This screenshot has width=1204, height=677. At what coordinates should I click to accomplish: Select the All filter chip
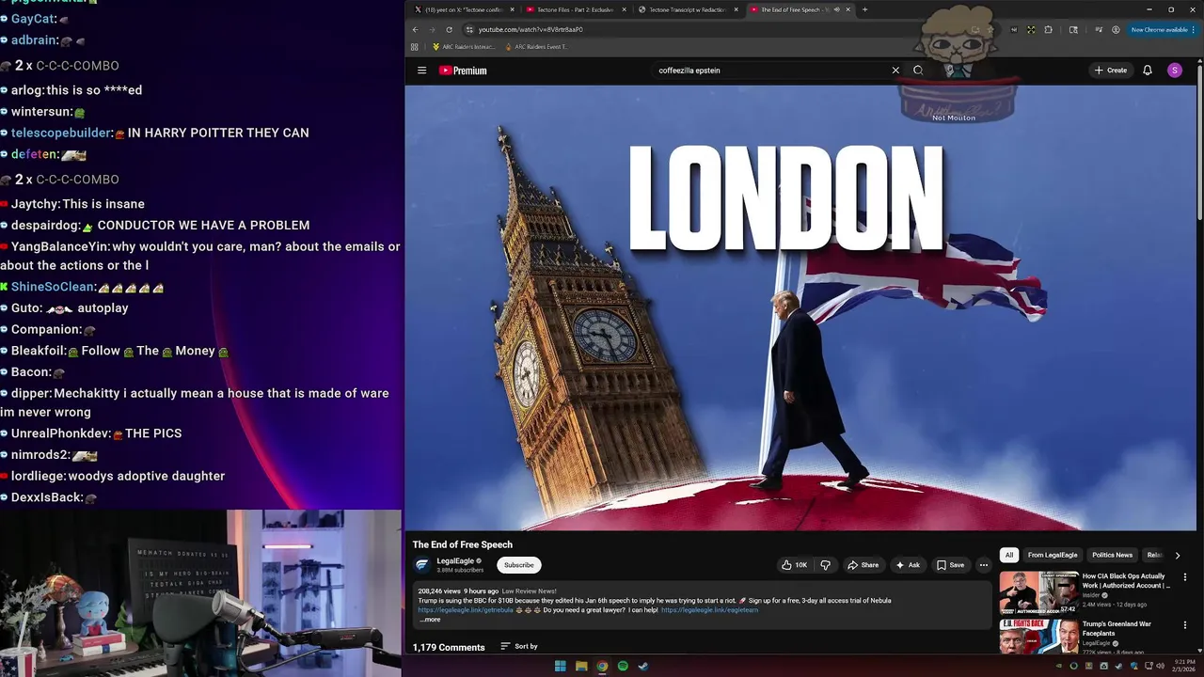1009,555
